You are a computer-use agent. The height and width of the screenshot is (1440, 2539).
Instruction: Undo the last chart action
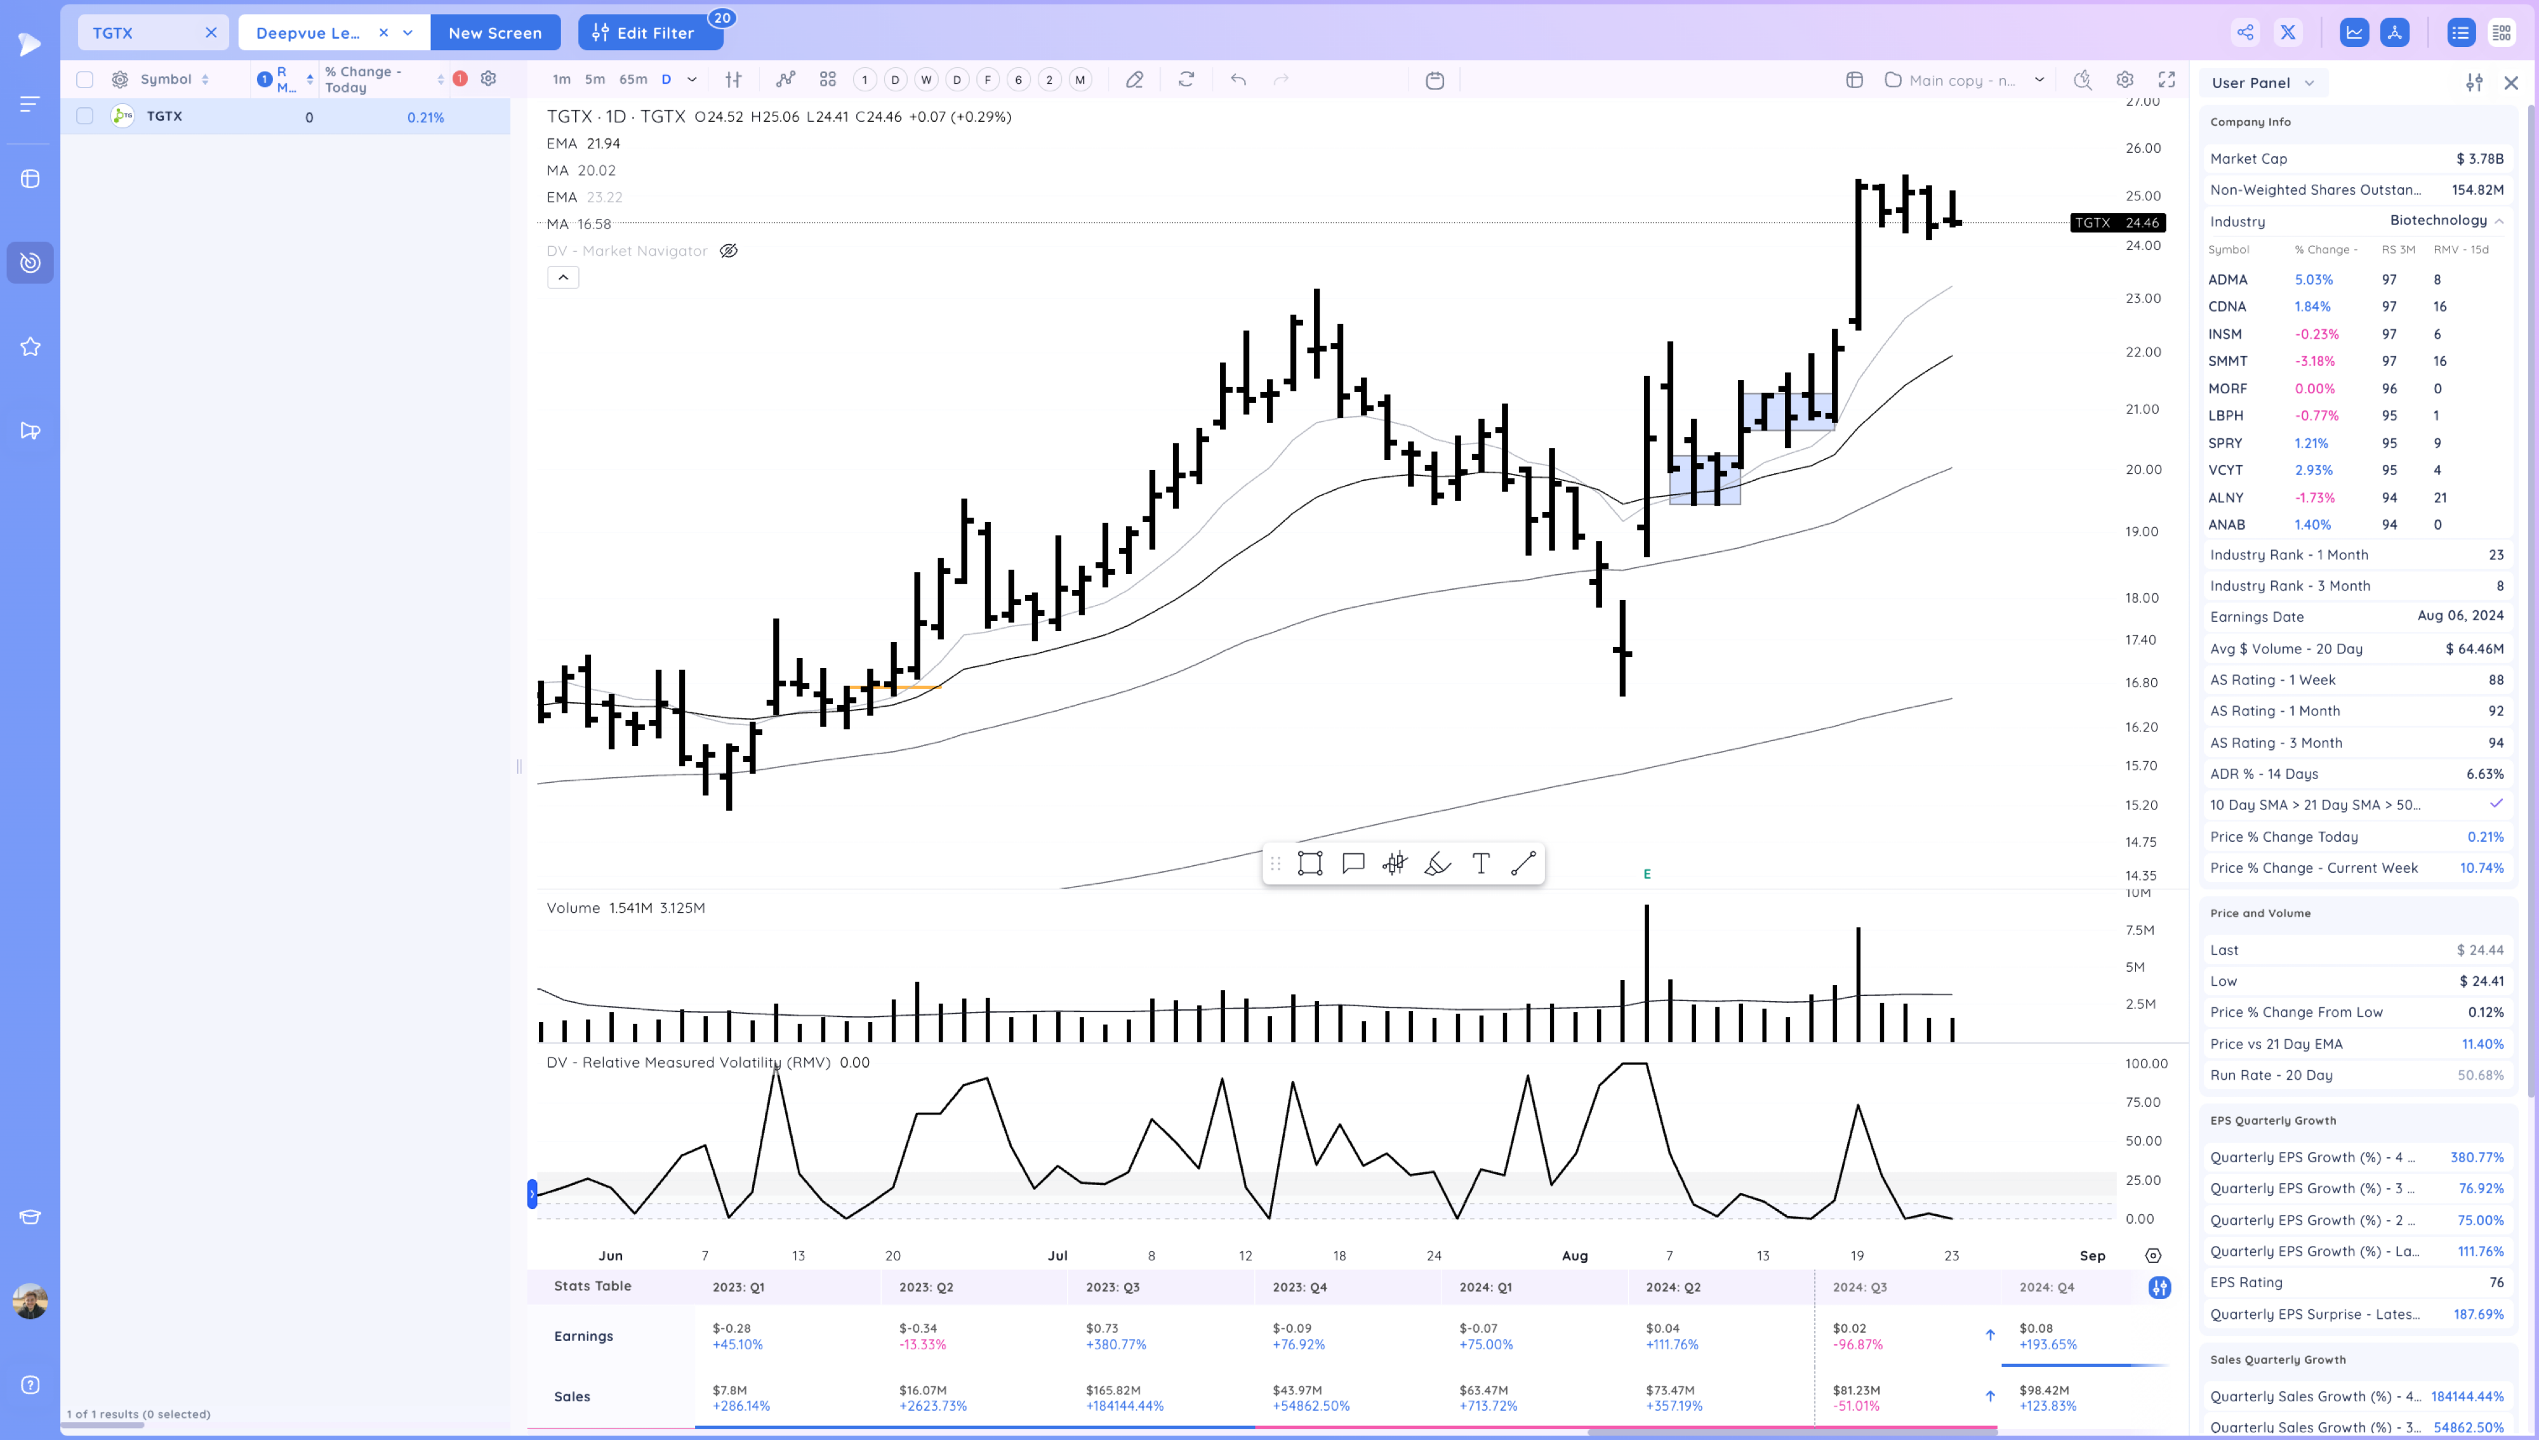[1238, 79]
